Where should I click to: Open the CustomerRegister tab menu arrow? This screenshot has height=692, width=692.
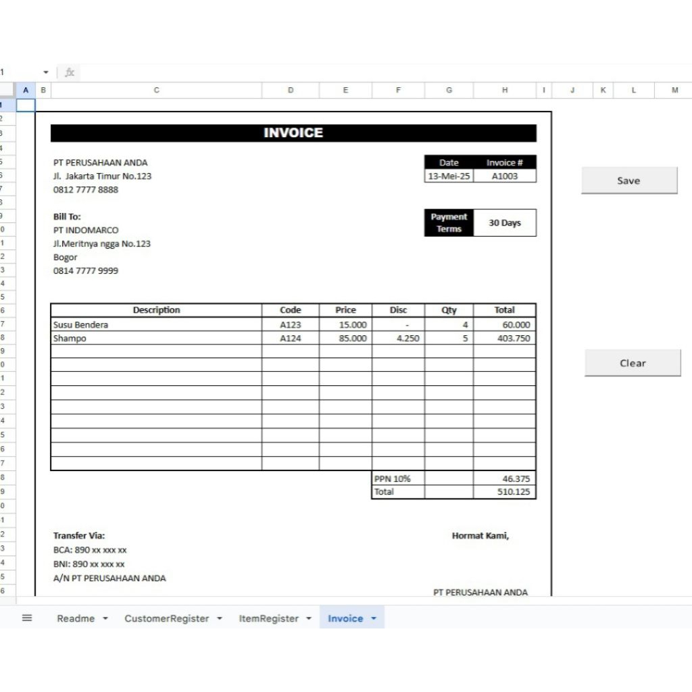coord(220,618)
